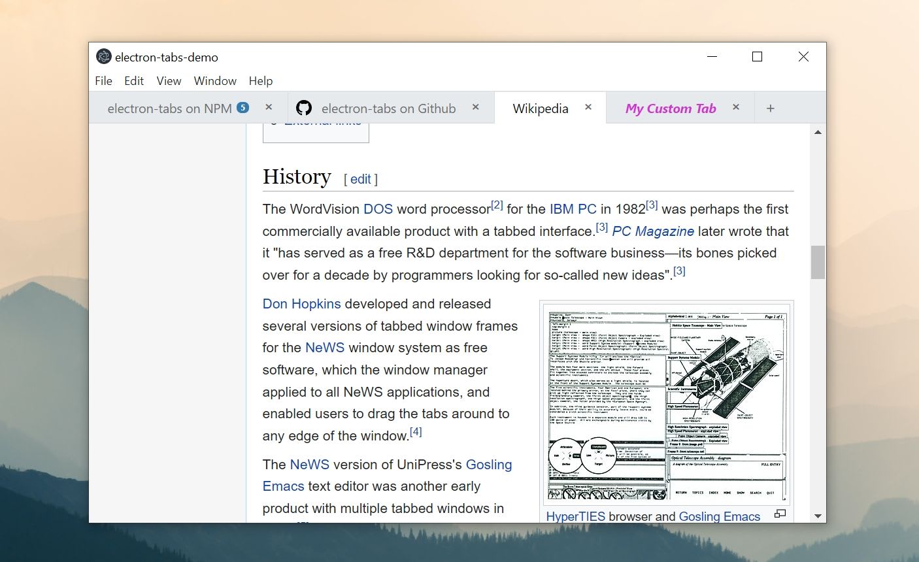Screen dimensions: 919x562
Task: Open the View menu
Action: (x=169, y=81)
